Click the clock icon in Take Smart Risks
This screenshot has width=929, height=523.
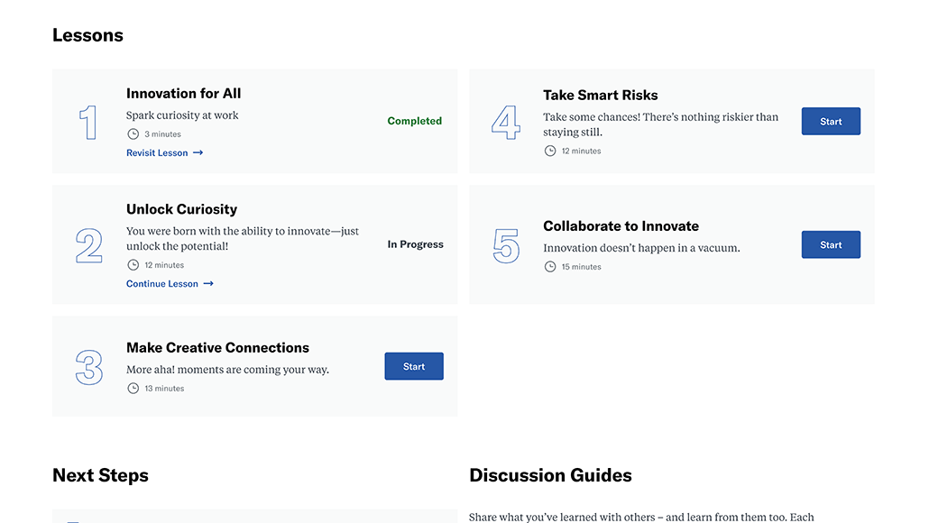click(x=550, y=151)
